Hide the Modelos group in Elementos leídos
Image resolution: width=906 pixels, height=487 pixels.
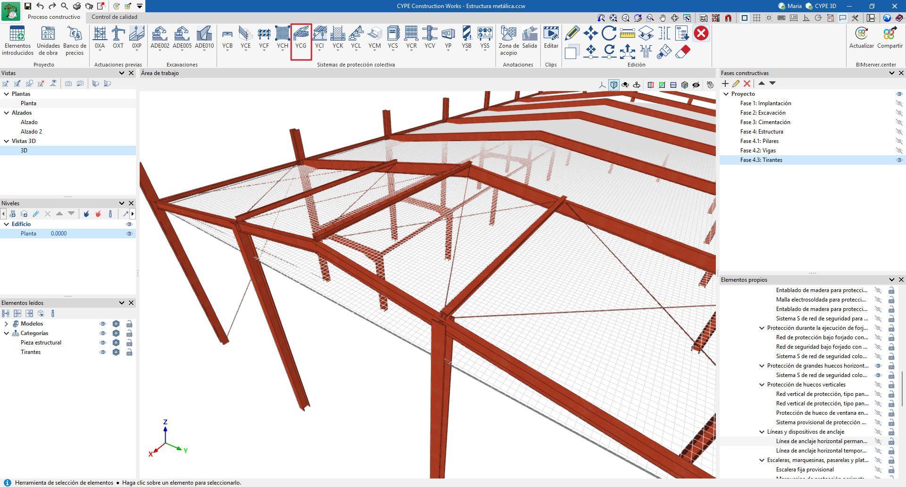103,324
